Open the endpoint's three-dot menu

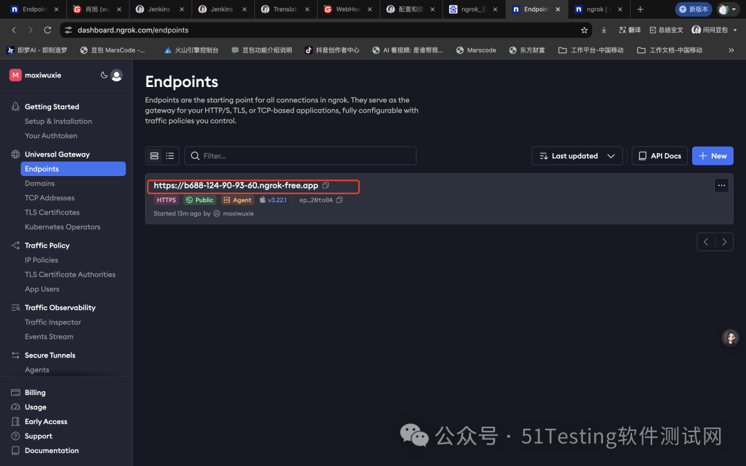click(721, 186)
